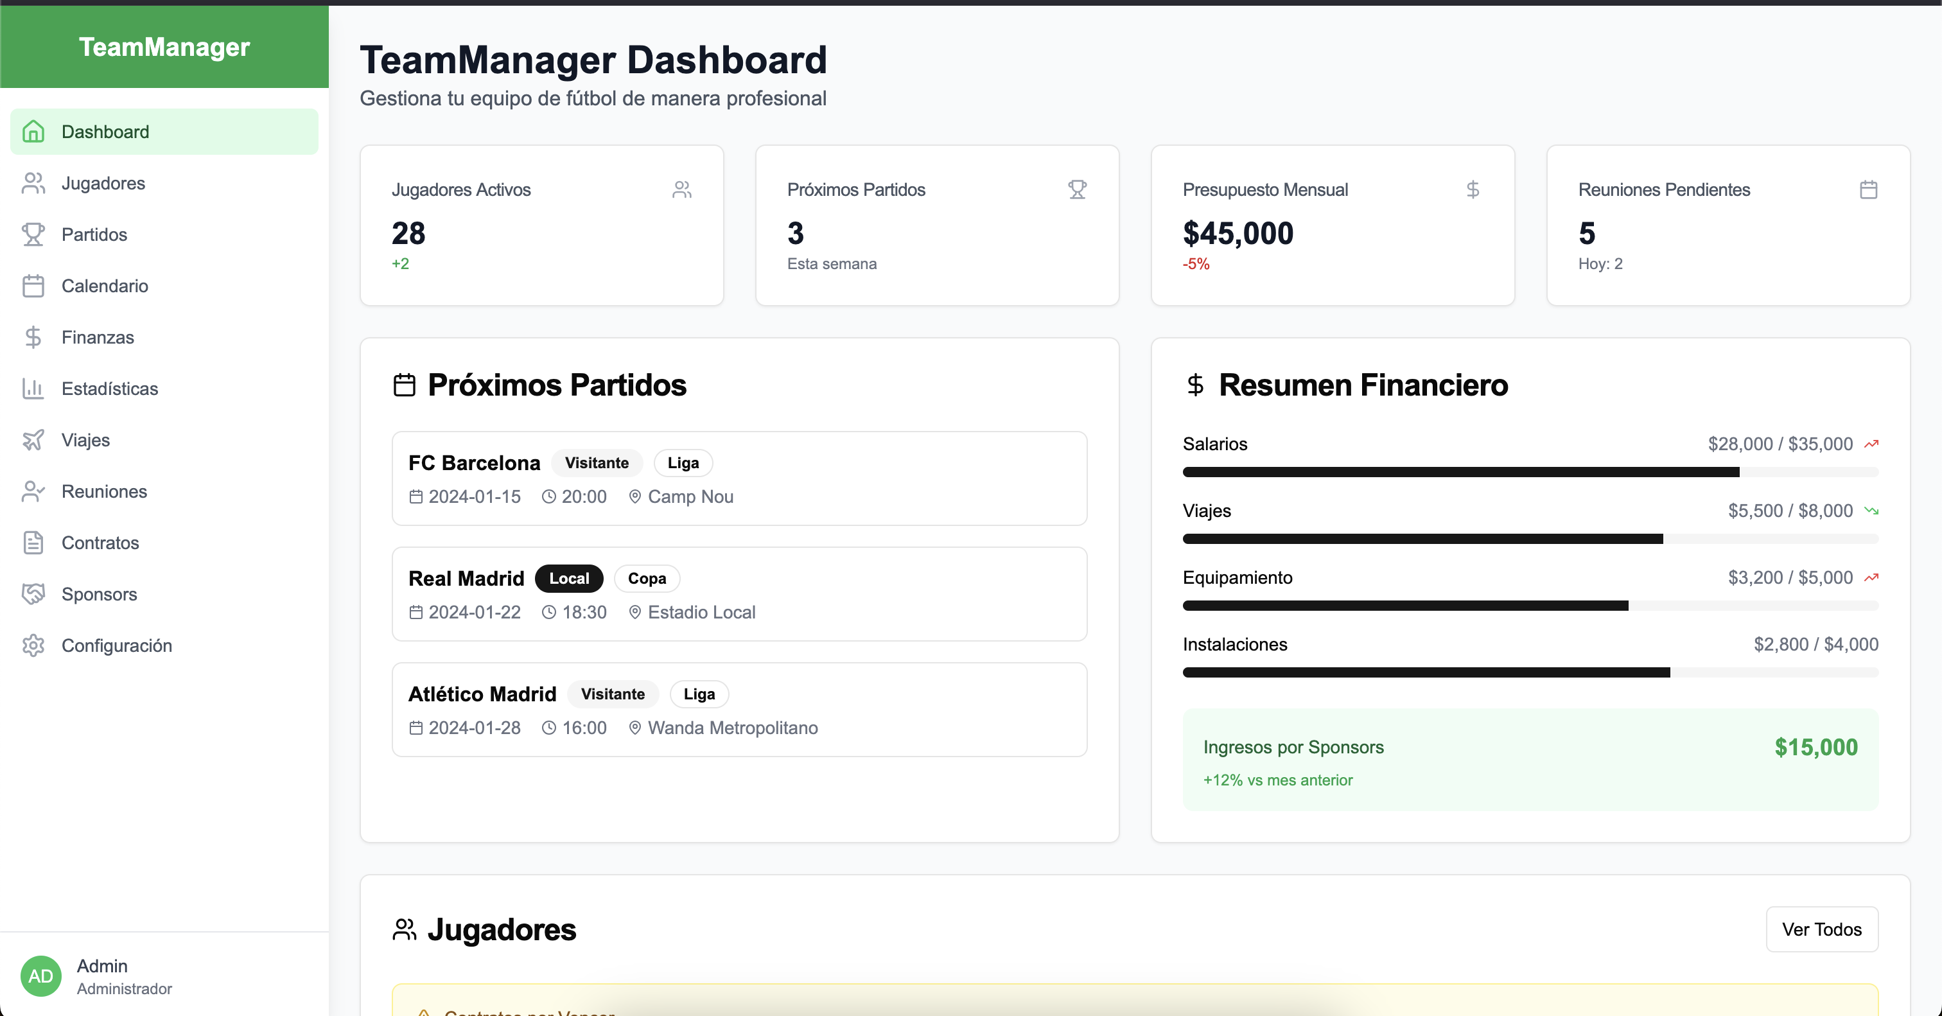The width and height of the screenshot is (1942, 1016).
Task: Click the Real Madrid match title
Action: (x=466, y=578)
